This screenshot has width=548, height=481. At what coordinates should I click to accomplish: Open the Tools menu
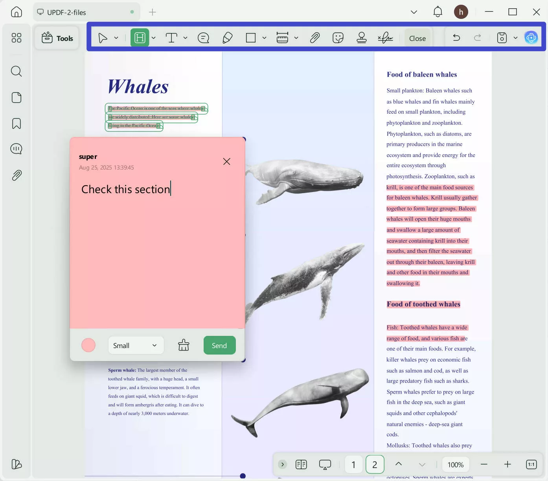[x=57, y=38]
